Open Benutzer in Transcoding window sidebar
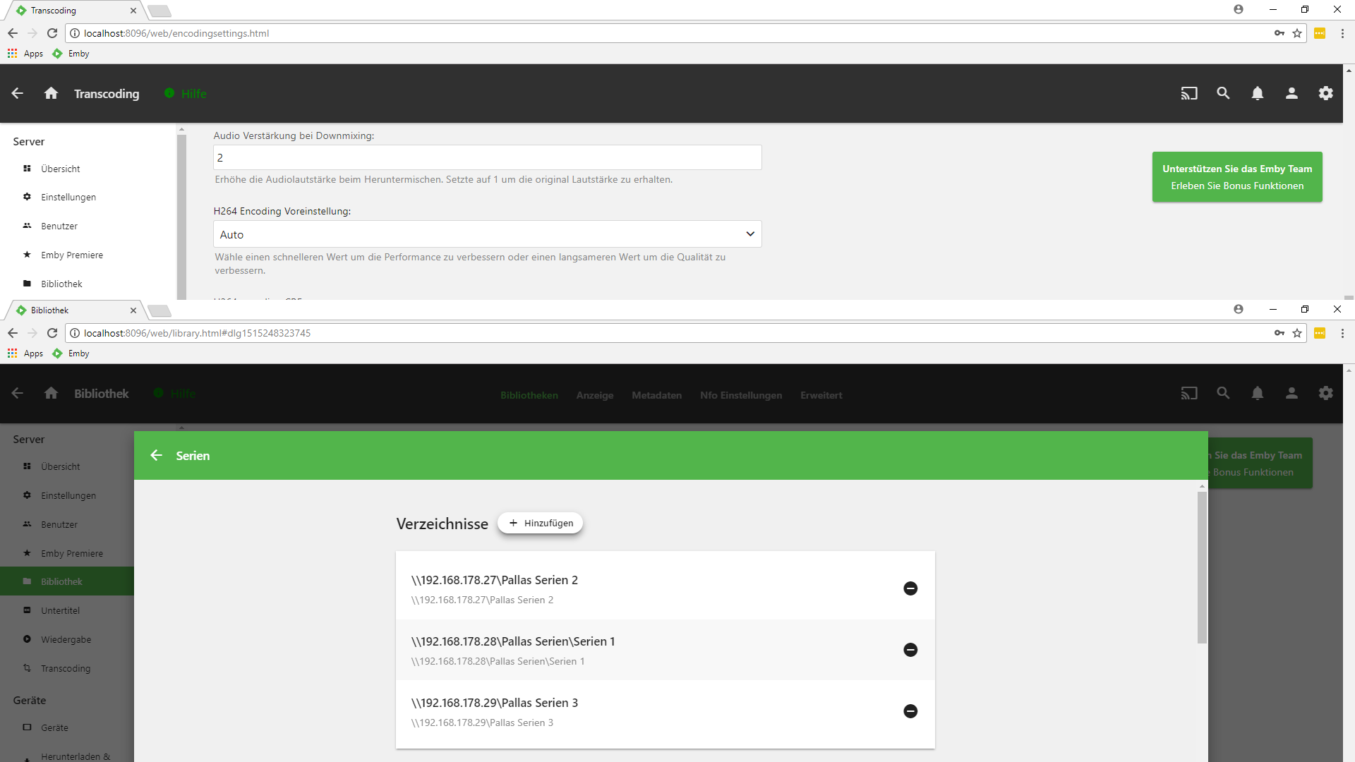This screenshot has width=1355, height=762. pos(59,226)
